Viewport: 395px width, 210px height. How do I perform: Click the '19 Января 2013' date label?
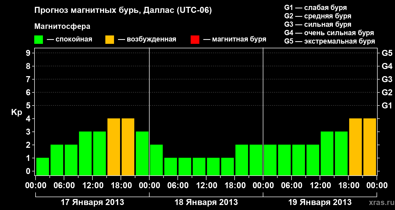click(320, 202)
